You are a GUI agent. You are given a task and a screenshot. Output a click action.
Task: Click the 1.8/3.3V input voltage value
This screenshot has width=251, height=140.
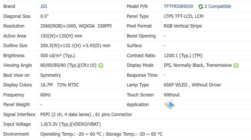pos(70,124)
